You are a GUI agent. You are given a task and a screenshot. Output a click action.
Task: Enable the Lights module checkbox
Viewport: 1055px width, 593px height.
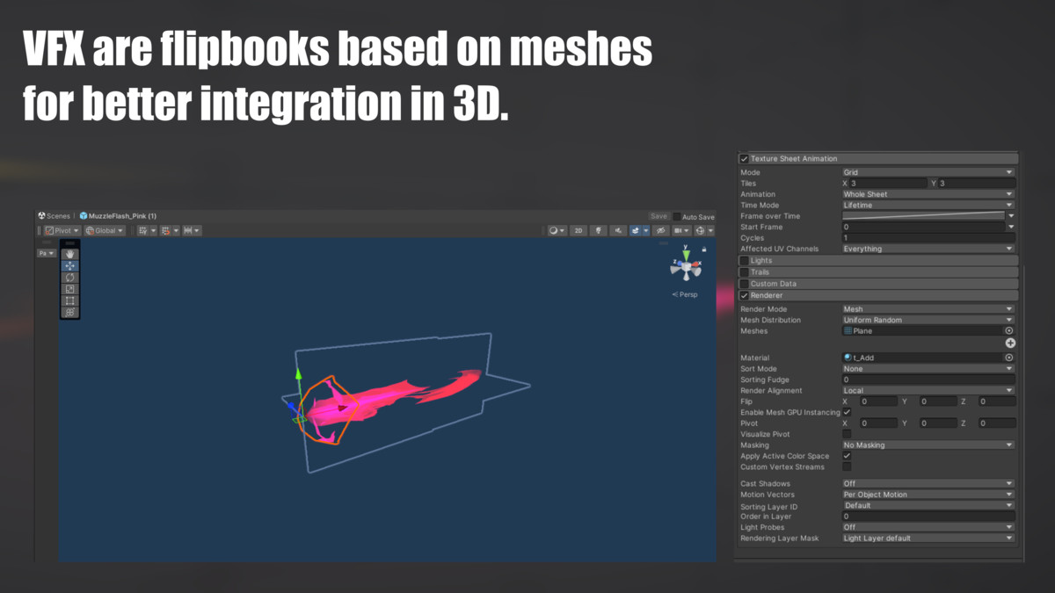(745, 261)
